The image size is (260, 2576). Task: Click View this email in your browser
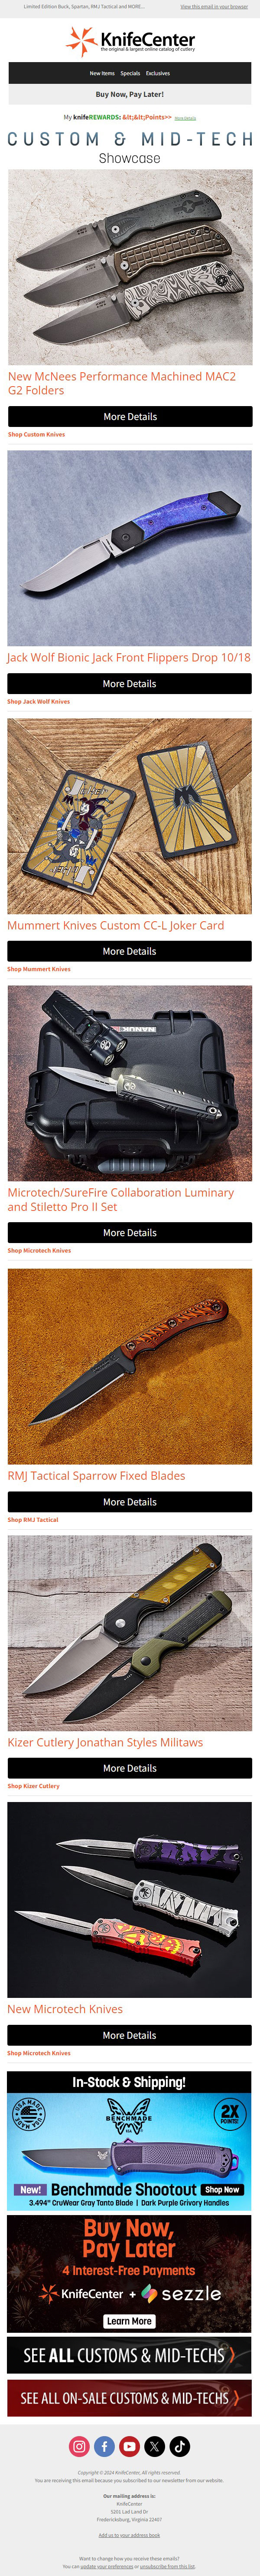214,7
